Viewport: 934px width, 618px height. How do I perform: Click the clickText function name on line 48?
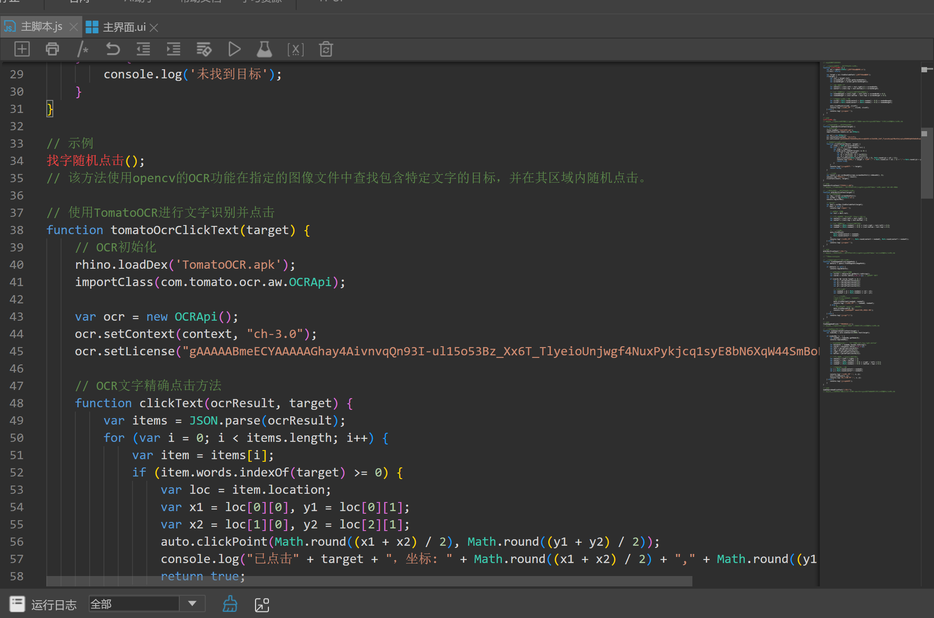tap(171, 403)
